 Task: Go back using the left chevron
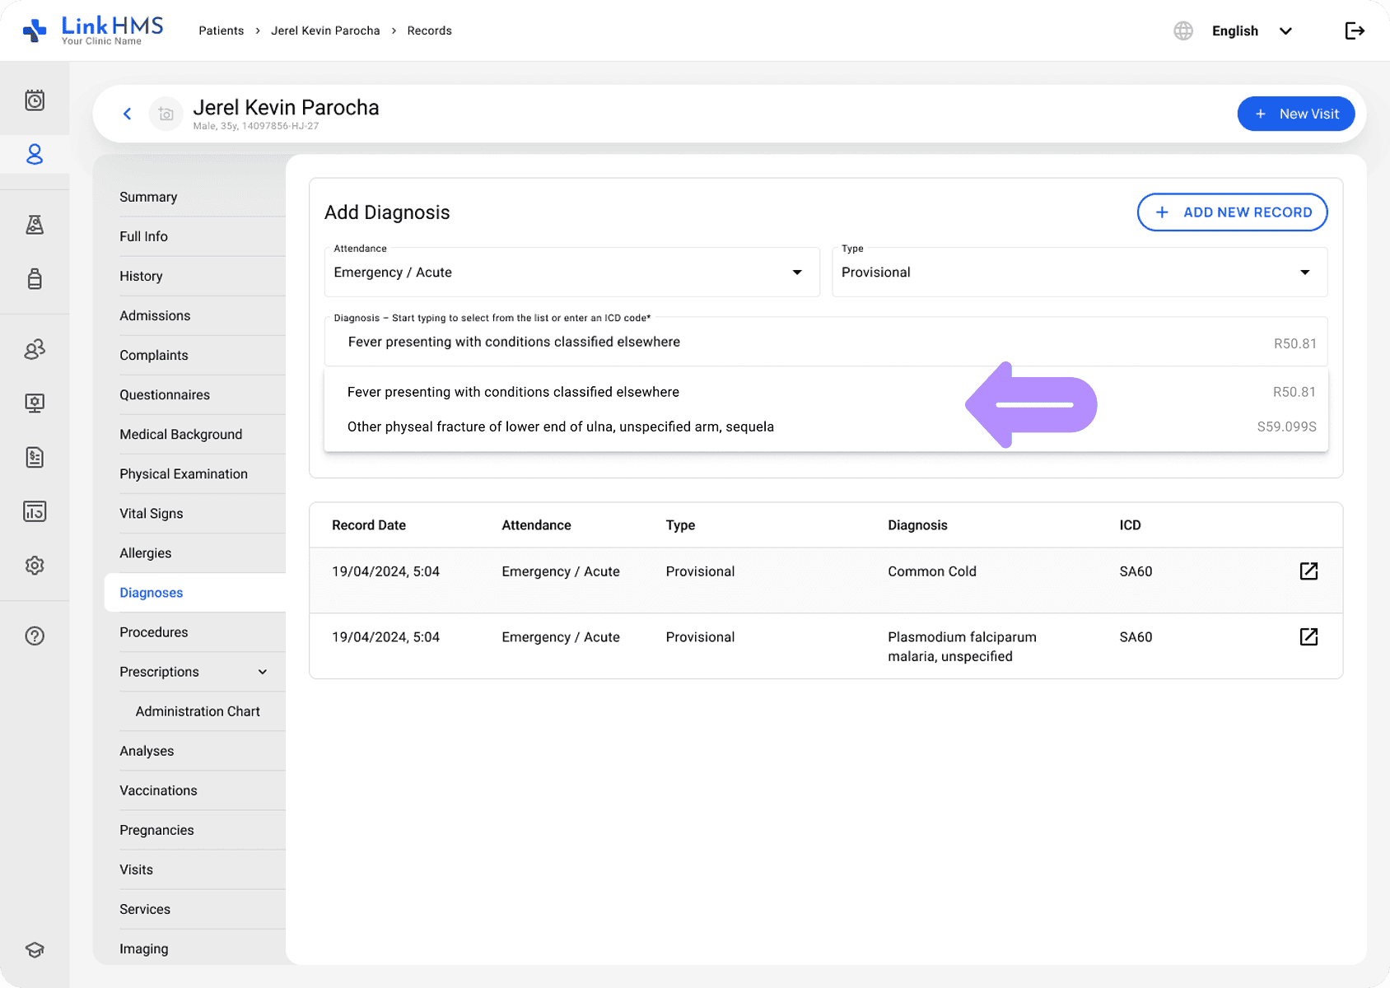coord(127,114)
